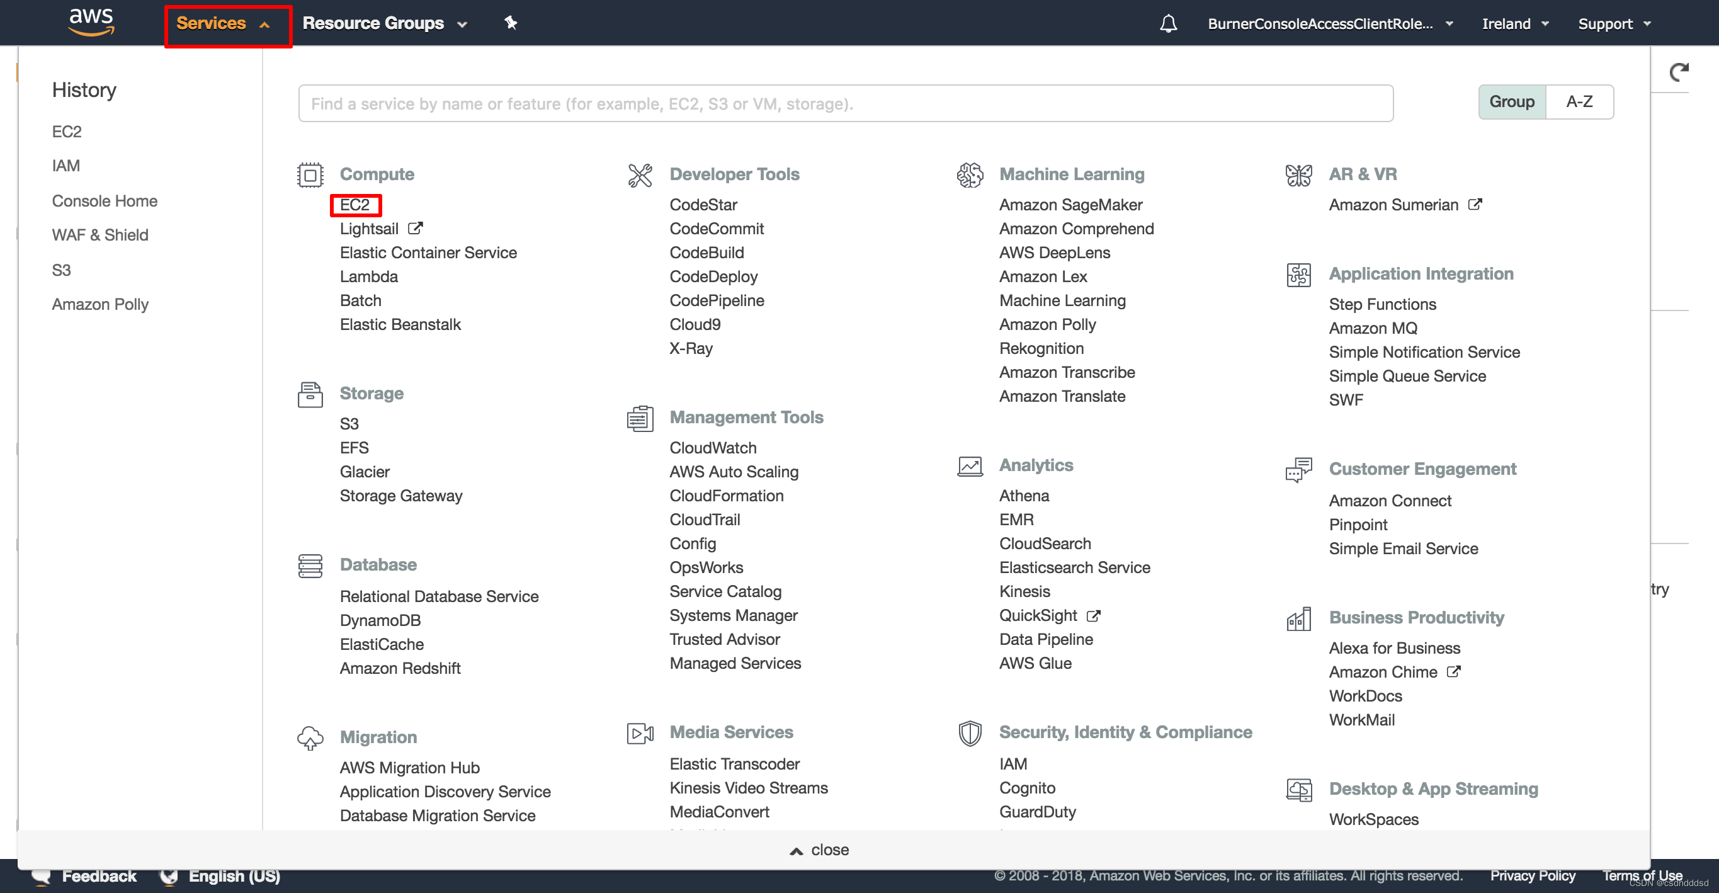
Task: Open WorkSpaces service
Action: pyautogui.click(x=1374, y=819)
